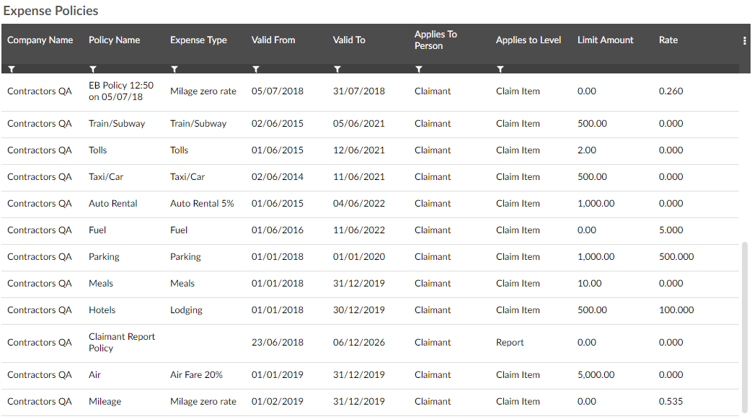Image resolution: width=752 pixels, height=419 pixels.
Task: Click the 5,000.00 limit for Air policy
Action: 596,374
